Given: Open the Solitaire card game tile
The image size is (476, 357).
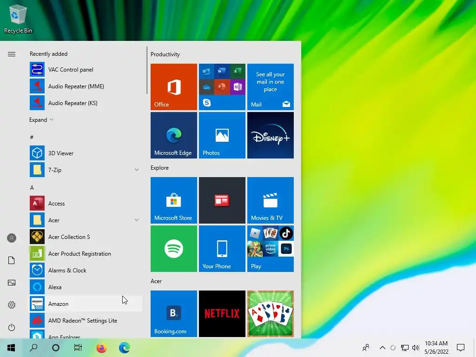Looking at the screenshot, I should (271, 314).
